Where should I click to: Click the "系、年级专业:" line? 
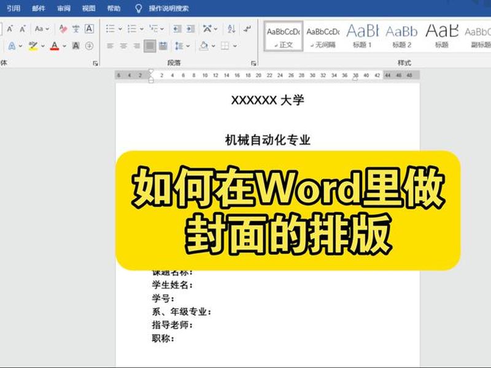click(x=182, y=312)
